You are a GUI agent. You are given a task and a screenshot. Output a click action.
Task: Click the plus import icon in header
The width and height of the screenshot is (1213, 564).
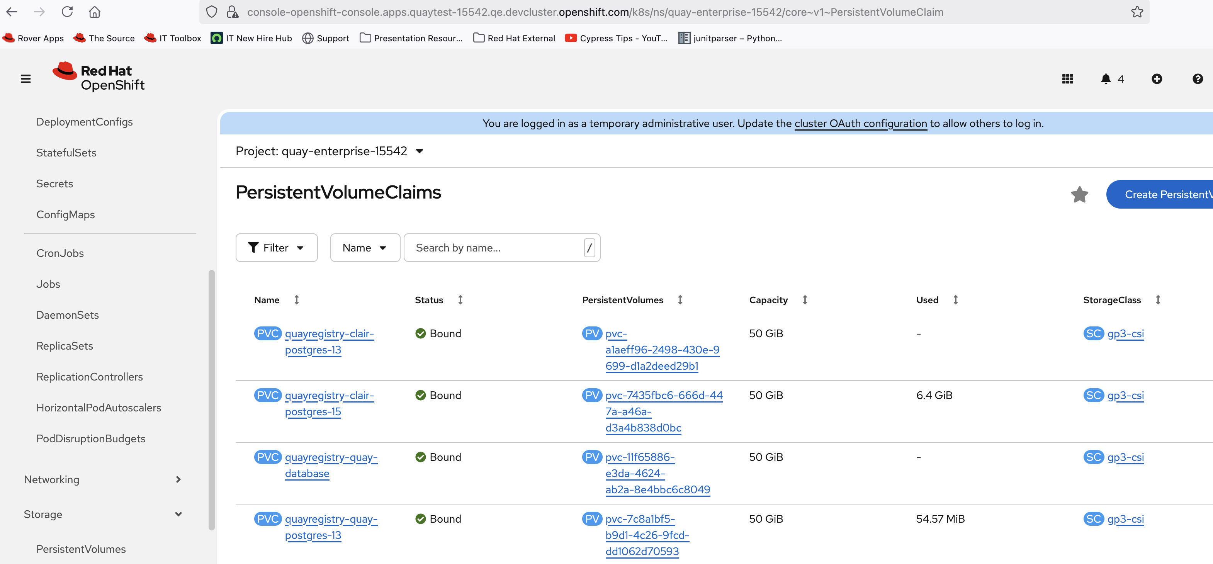click(x=1157, y=79)
